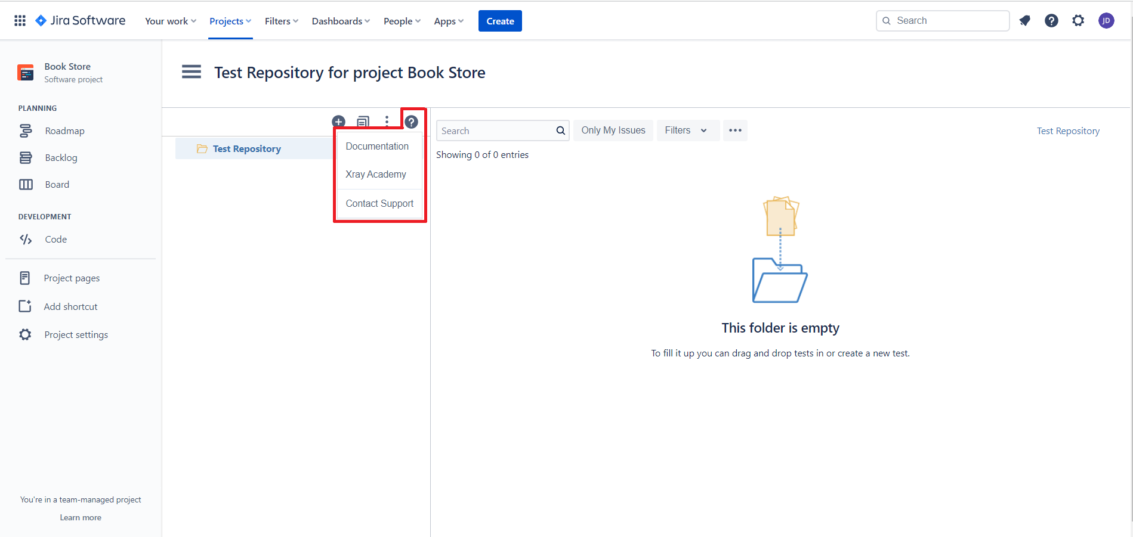The width and height of the screenshot is (1133, 537).
Task: Click the folder tree document icon
Action: [363, 122]
